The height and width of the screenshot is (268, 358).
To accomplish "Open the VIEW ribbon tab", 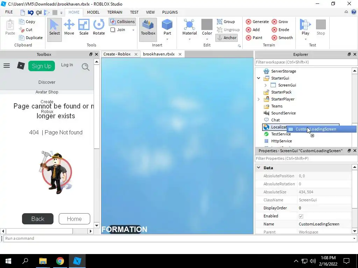I will click(150, 12).
